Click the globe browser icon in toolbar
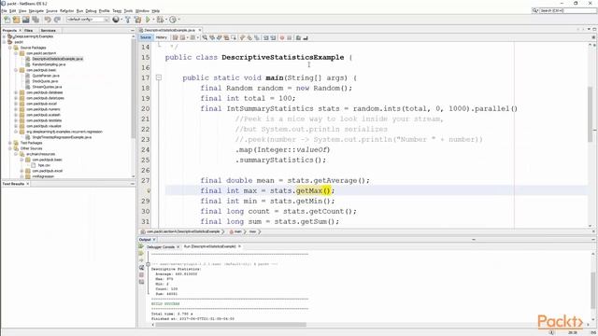Image resolution: width=598 pixels, height=336 pixels. coord(116,20)
